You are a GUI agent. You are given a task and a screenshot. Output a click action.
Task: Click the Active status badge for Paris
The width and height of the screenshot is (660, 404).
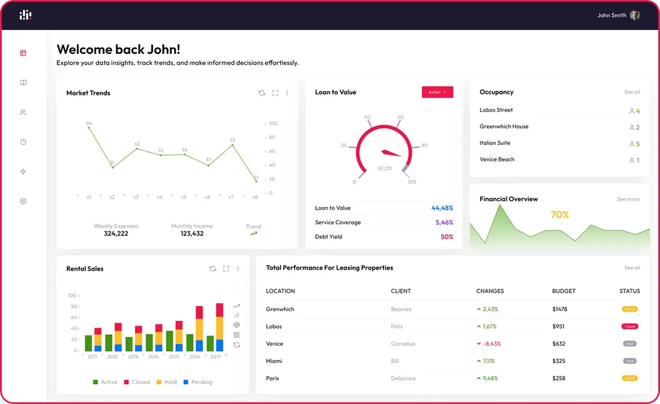630,378
